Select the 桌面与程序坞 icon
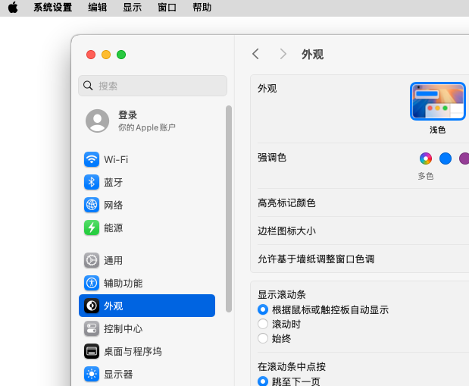 pyautogui.click(x=92, y=351)
